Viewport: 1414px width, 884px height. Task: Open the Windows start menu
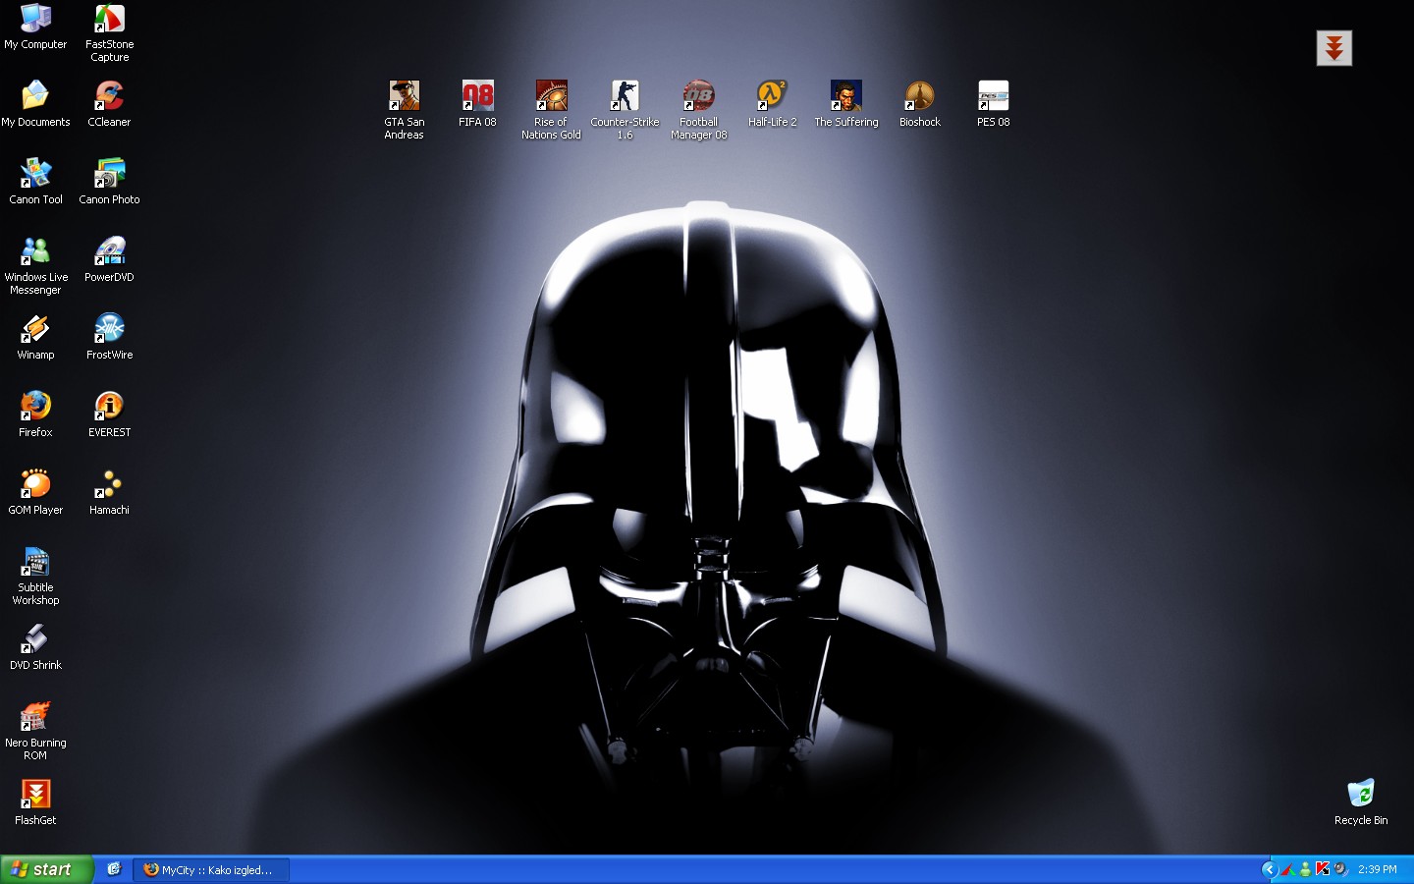pos(46,869)
